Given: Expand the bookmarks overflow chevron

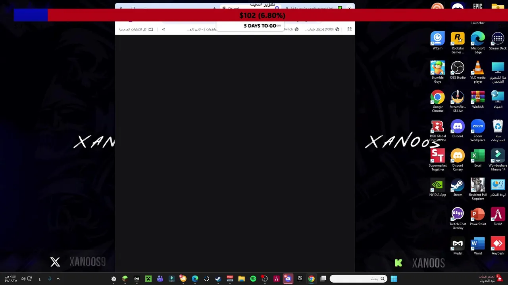Looking at the screenshot, I should click(164, 29).
